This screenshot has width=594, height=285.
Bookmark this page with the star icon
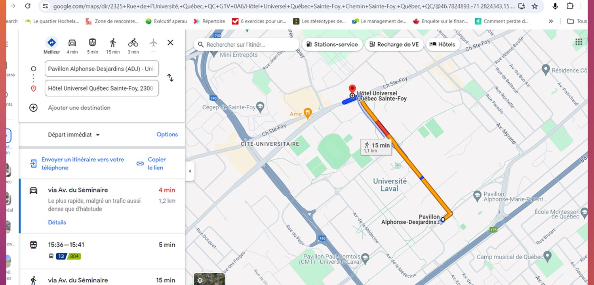(535, 6)
